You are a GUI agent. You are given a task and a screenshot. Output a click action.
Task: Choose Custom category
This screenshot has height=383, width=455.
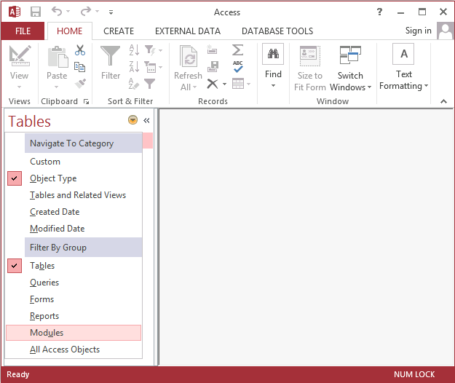(x=74, y=162)
